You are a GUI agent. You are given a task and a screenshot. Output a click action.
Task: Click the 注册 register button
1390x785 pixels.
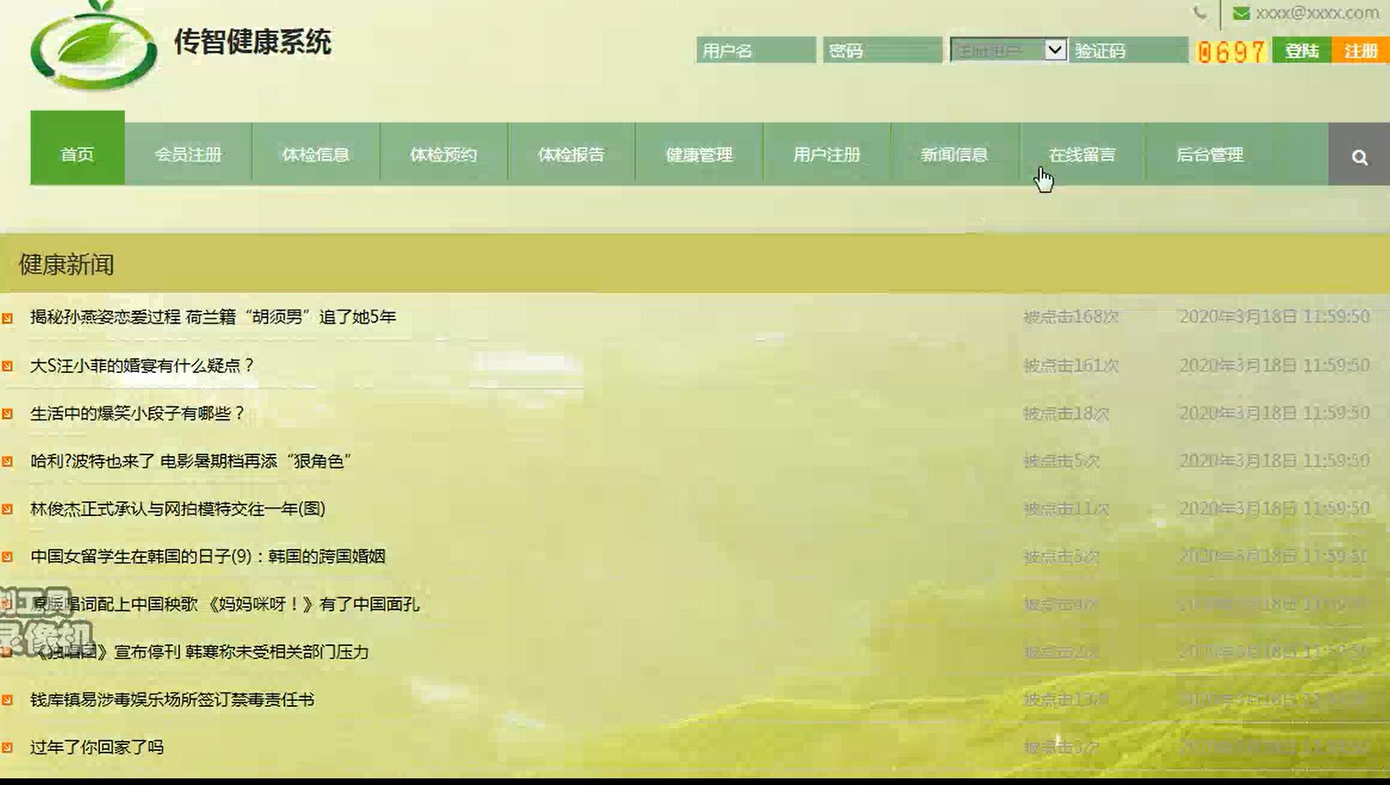pyautogui.click(x=1362, y=51)
